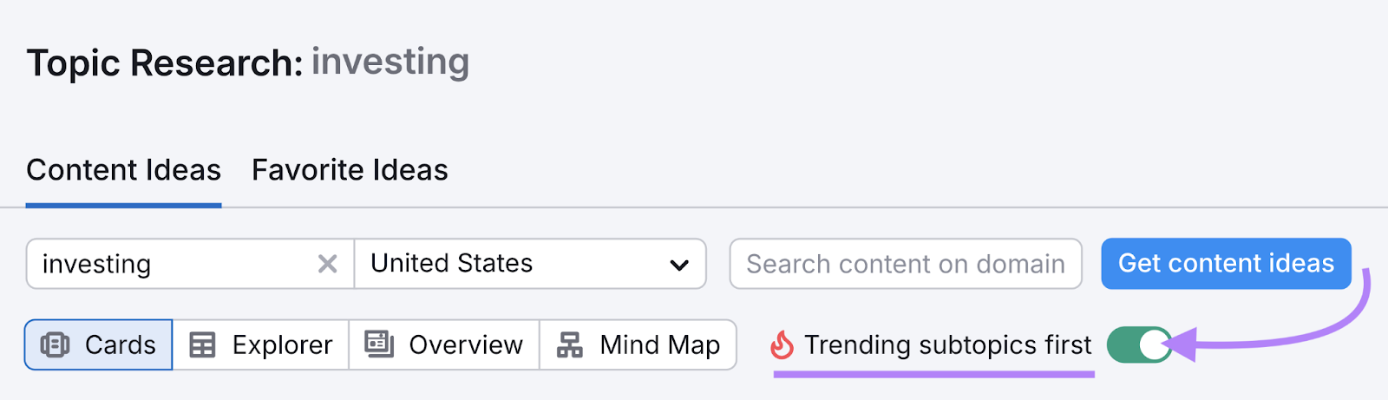The height and width of the screenshot is (400, 1388).
Task: Open the Favorite Ideas tab
Action: [350, 170]
